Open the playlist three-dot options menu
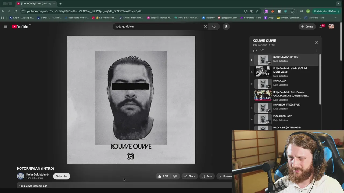Screen dimensions: 344x193 (317, 50)
